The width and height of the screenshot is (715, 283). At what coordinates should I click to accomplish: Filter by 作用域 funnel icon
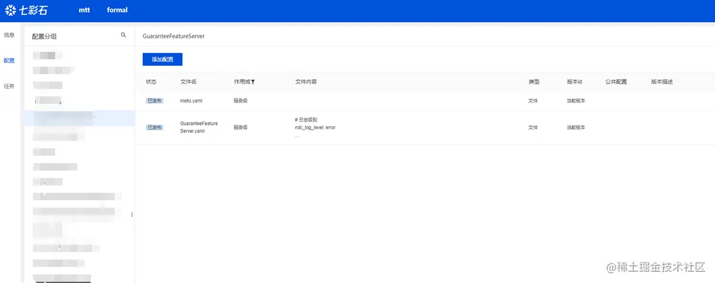(253, 82)
